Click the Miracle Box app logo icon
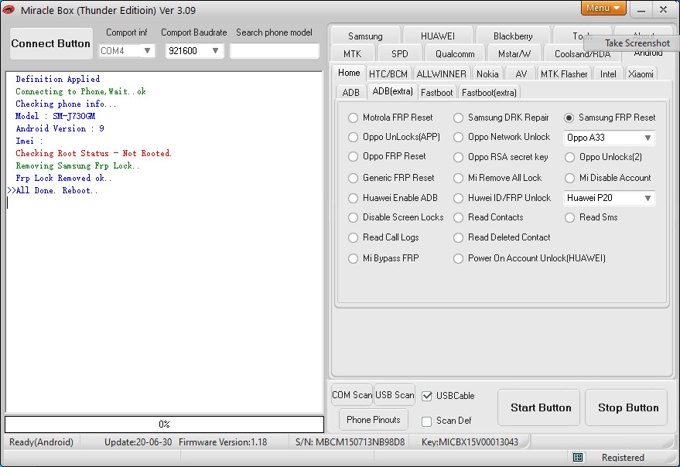The height and width of the screenshot is (467, 680). pos(9,9)
